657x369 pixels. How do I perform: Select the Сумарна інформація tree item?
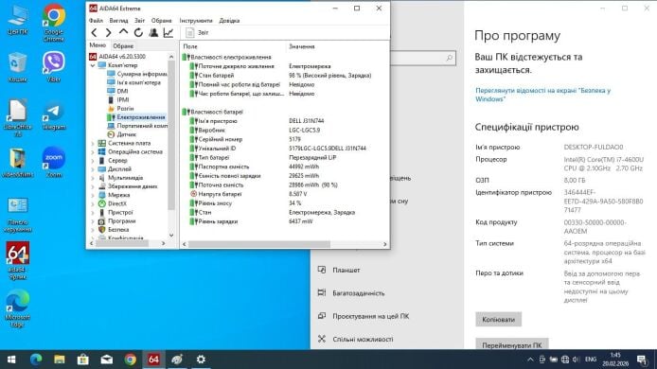[137, 74]
